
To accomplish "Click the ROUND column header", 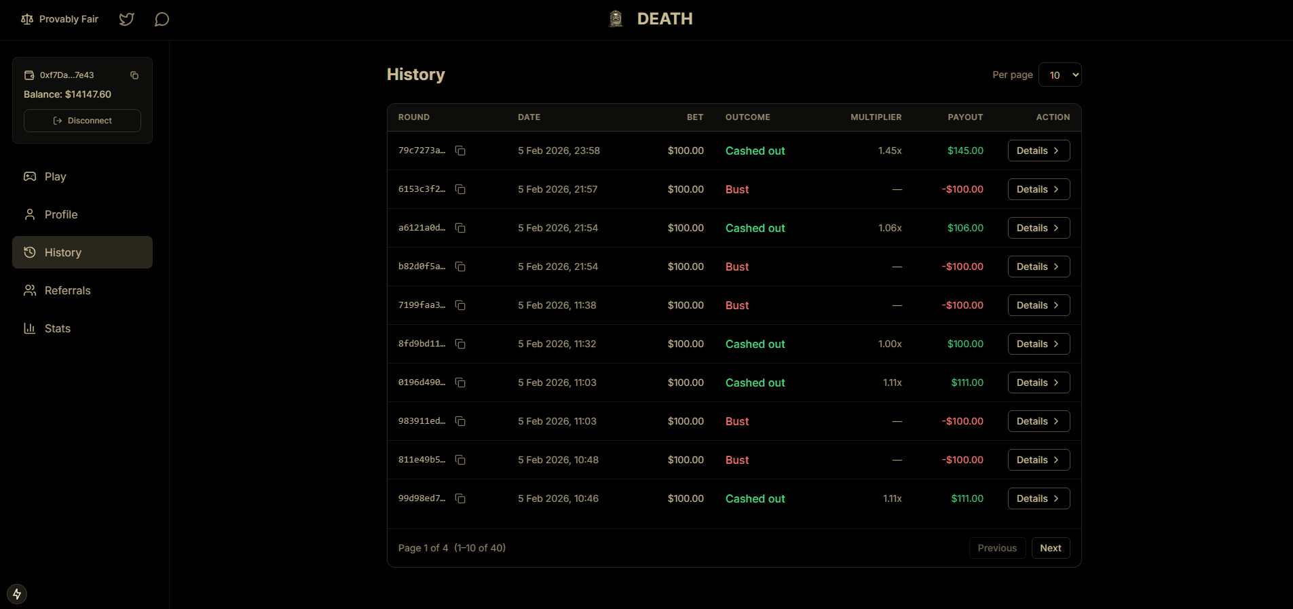I will (414, 117).
